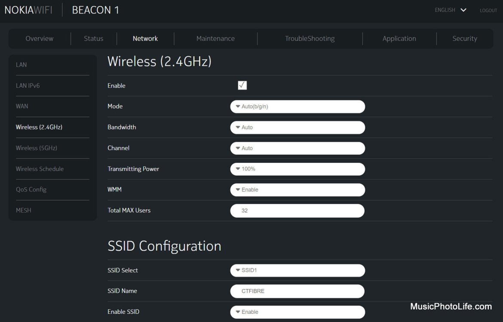Open the Channel dropdown
The height and width of the screenshot is (322, 503).
(x=298, y=148)
